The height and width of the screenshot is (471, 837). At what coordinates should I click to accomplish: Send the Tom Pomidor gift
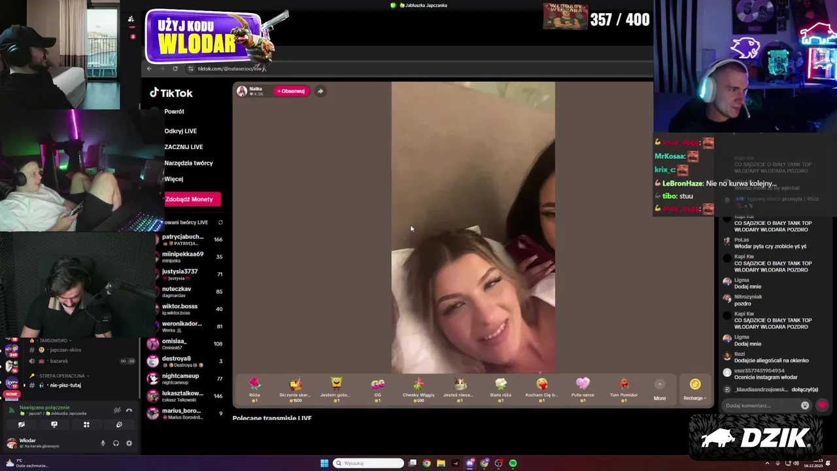624,389
